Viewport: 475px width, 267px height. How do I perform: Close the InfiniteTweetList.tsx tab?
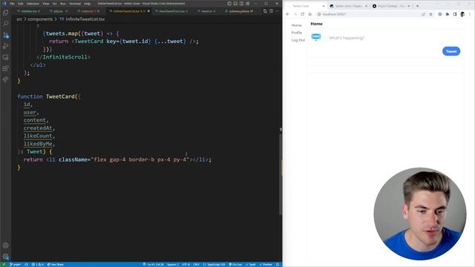tap(148, 11)
